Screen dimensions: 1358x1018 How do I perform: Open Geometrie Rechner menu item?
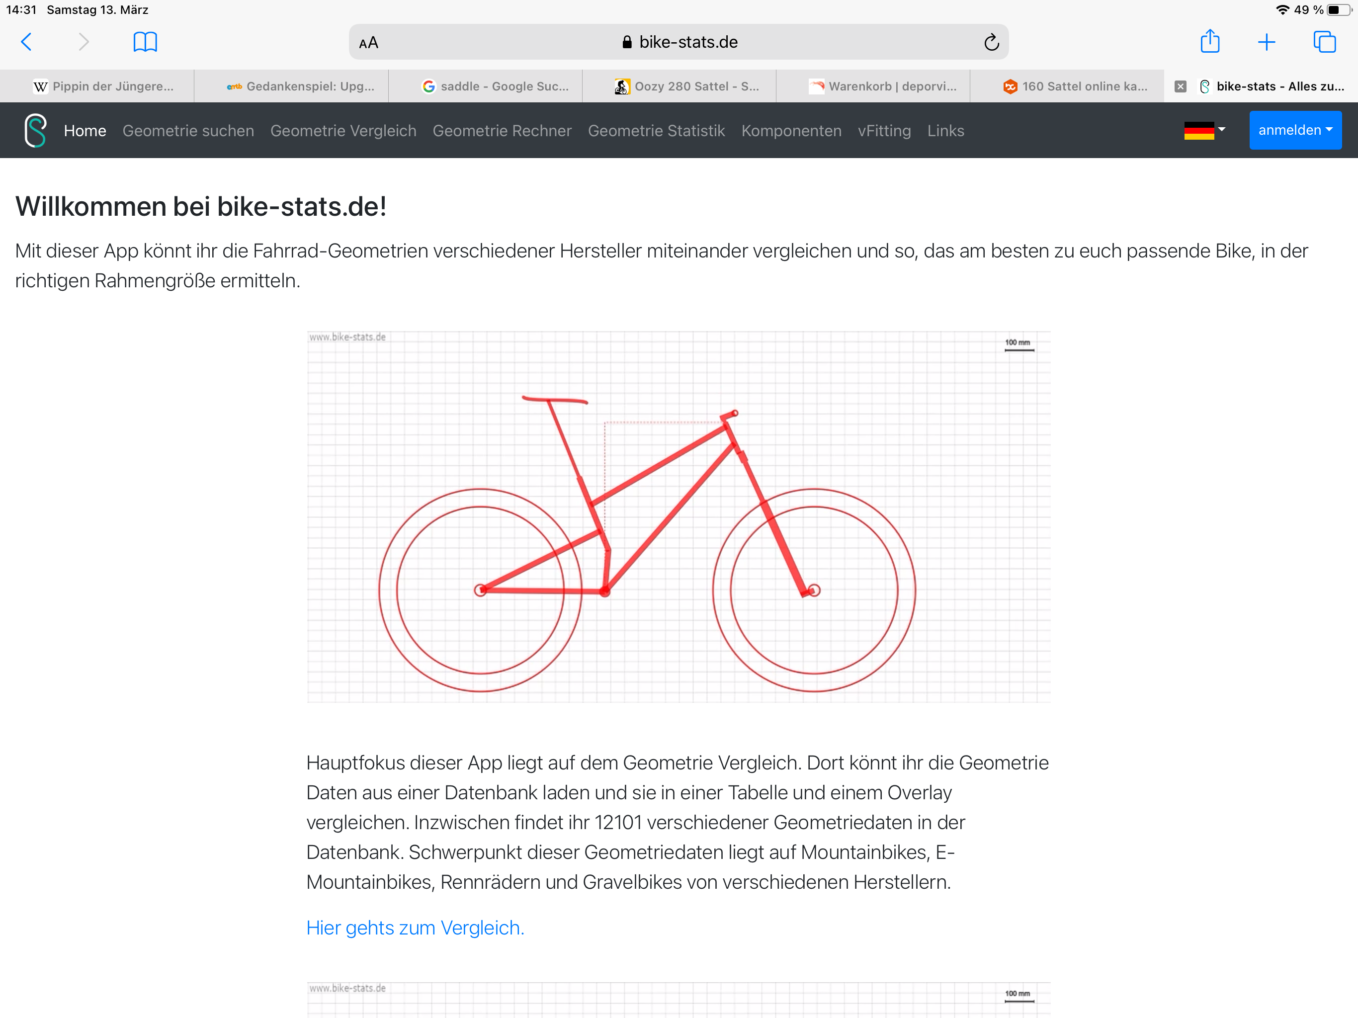tap(502, 131)
